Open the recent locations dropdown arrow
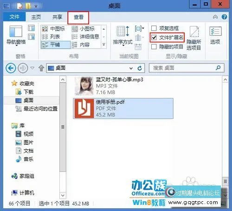This screenshot has height=211, width=232. 32,68
